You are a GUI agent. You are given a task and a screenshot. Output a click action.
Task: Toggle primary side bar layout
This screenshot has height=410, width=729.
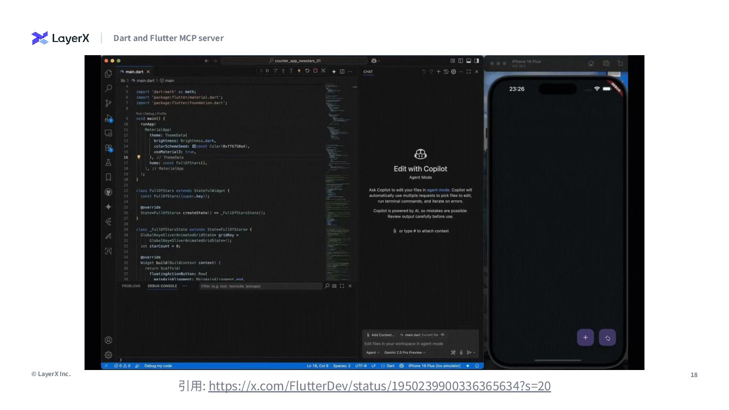(x=461, y=61)
